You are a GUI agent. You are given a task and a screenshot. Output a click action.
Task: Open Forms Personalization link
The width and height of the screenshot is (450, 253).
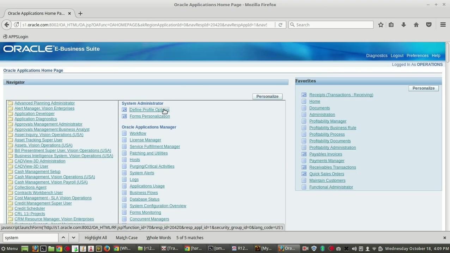pyautogui.click(x=150, y=116)
